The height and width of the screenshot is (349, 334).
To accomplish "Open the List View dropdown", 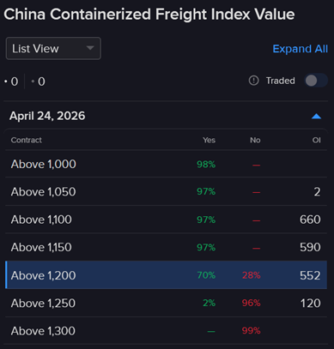I will (53, 49).
